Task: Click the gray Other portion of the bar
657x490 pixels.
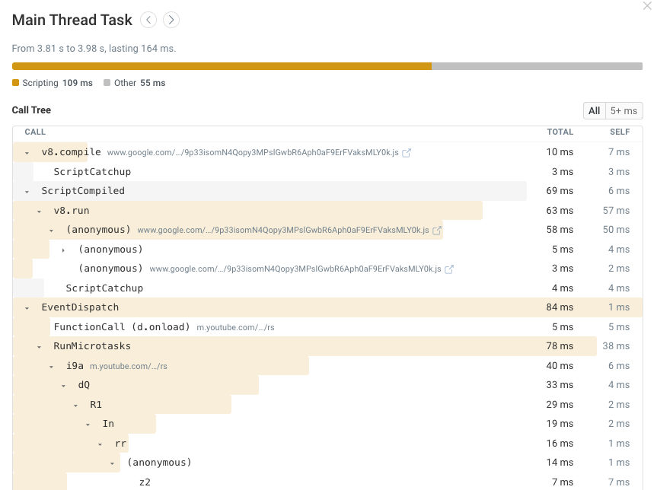Action: 537,66
